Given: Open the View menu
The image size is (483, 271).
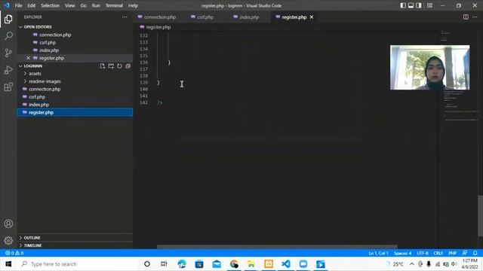Looking at the screenshot, I should [x=70, y=5].
